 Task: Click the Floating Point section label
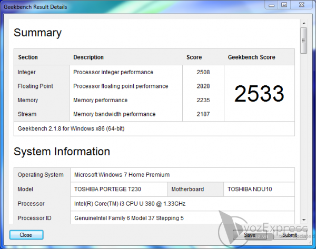click(x=35, y=86)
